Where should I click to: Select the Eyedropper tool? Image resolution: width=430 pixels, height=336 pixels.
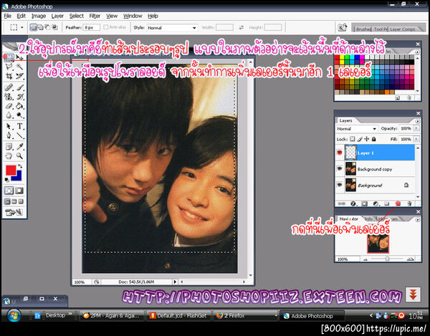coord(19,147)
